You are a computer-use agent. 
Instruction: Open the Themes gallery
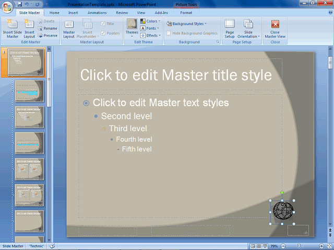(132, 28)
